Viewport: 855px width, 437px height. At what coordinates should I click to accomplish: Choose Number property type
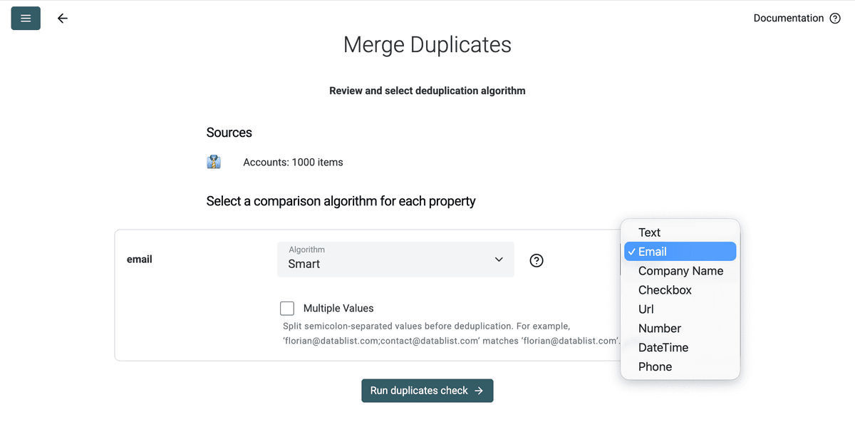tap(680, 329)
